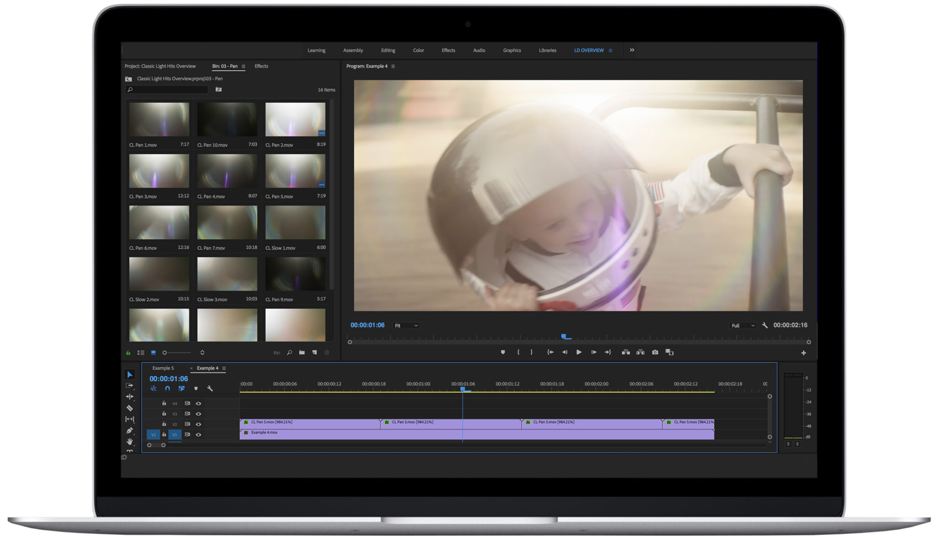Switch to the Color workspace tab
Viewport: 937px width, 540px height.
(419, 50)
